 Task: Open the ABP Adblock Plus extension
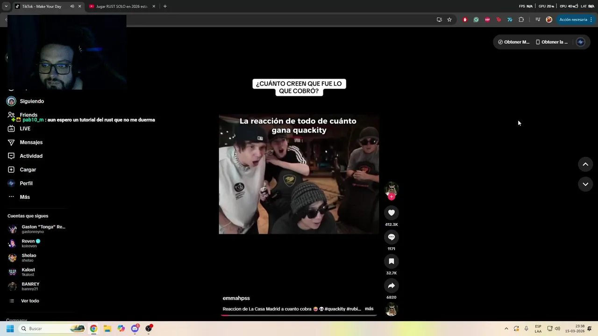point(487,20)
